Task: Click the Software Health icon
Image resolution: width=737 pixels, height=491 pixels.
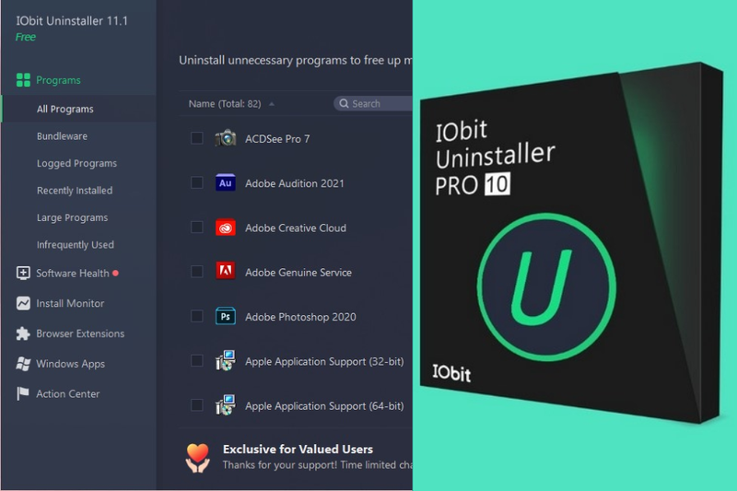Action: (x=23, y=273)
